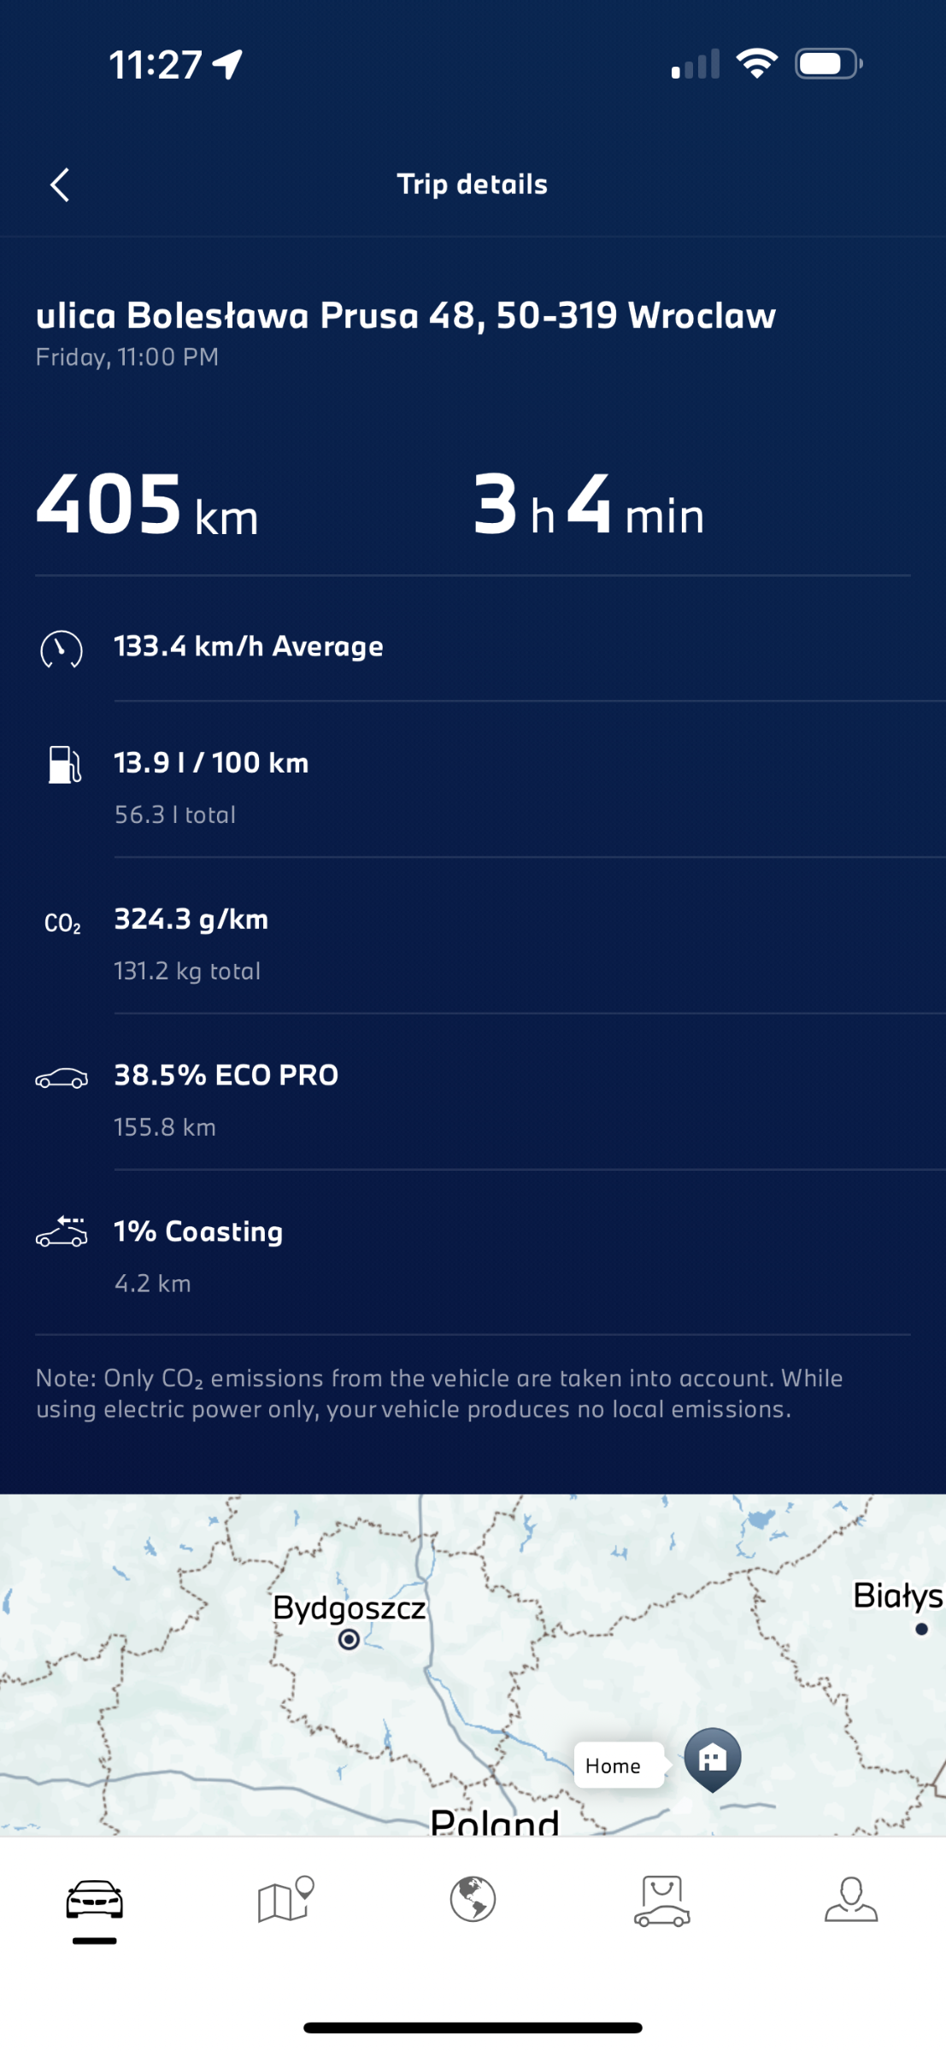Tap the speedometer average speed icon
The width and height of the screenshot is (946, 2051).
pos(62,649)
